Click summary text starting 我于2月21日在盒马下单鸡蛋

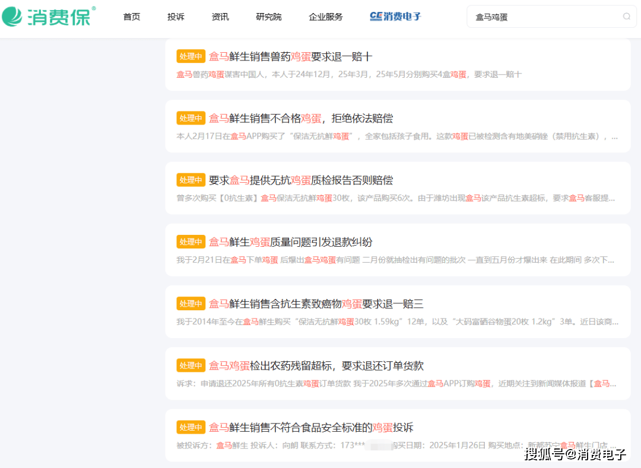(395, 260)
